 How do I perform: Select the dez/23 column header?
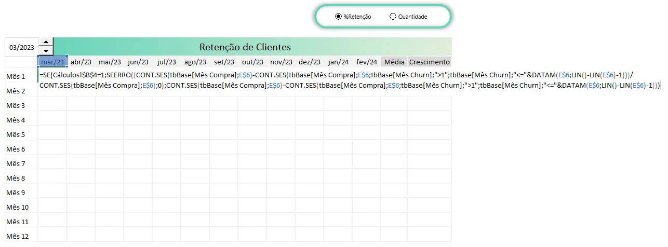coord(310,62)
